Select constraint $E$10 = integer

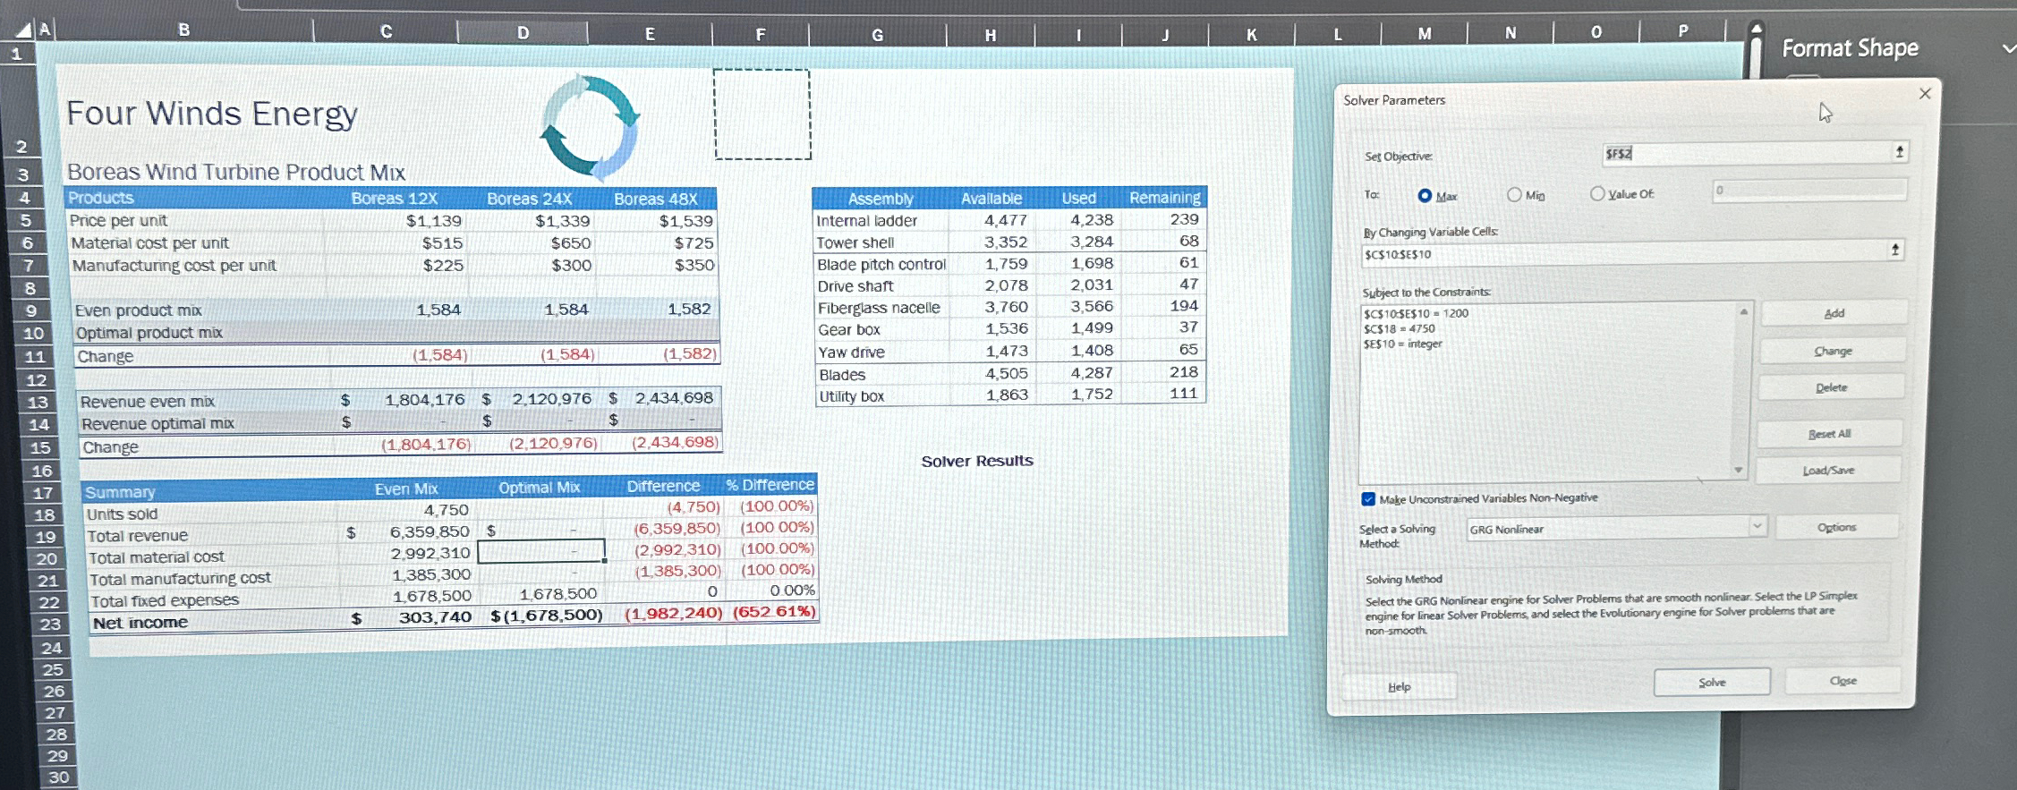point(1402,344)
